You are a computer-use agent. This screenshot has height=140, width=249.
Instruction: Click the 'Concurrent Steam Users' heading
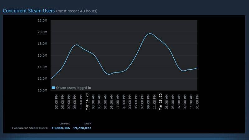tap(29, 11)
